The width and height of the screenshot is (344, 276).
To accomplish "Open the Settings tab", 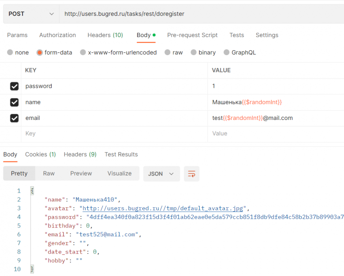I will [x=267, y=35].
